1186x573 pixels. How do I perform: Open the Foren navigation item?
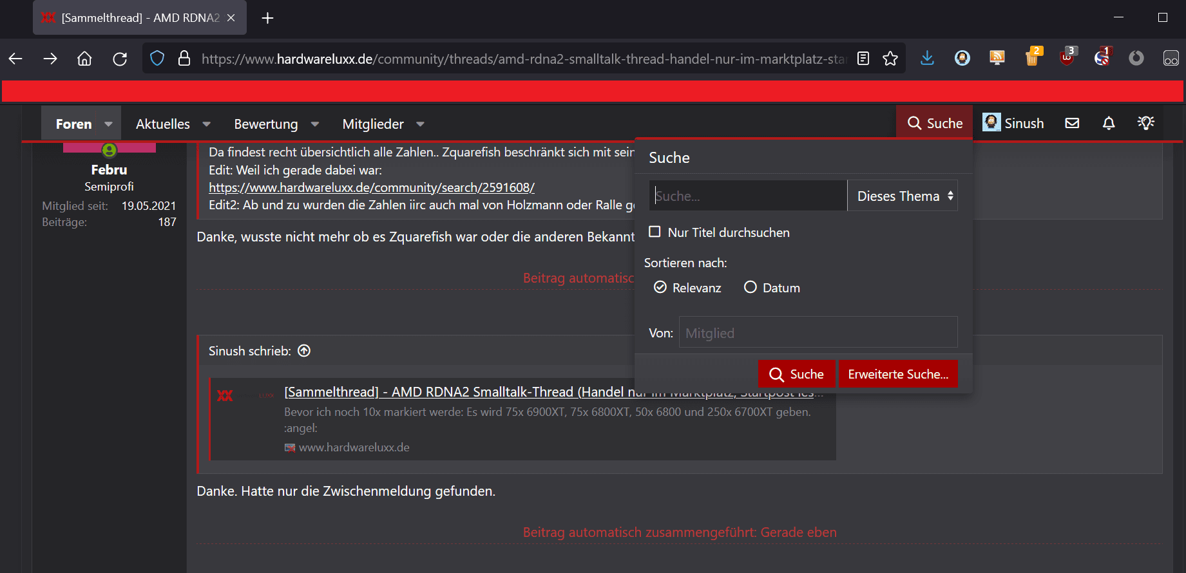click(74, 124)
